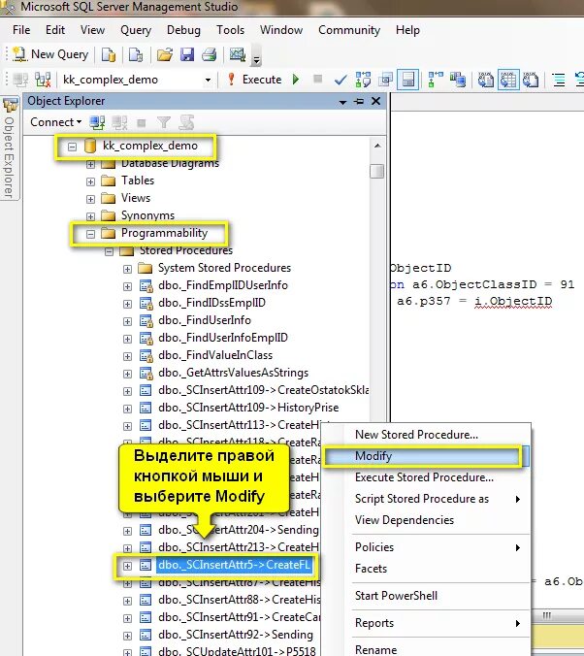Open the Connect dropdown in Object Explorer
This screenshot has width=584, height=656.
[x=55, y=122]
